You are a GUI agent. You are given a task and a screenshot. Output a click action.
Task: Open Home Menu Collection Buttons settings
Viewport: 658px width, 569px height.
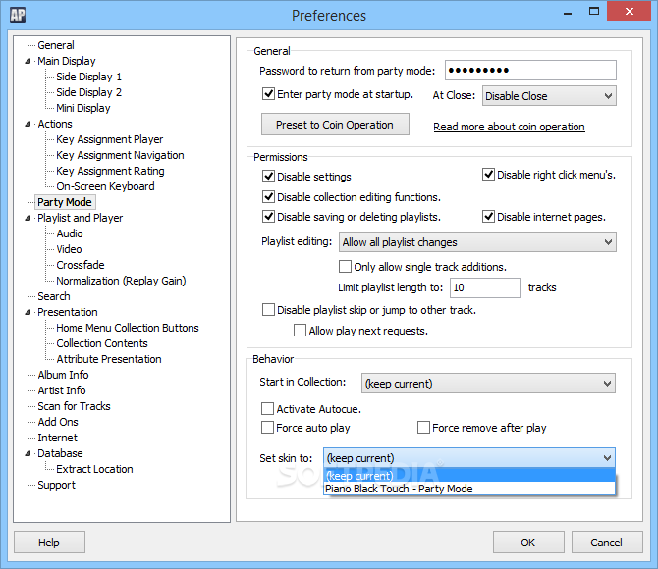tap(128, 328)
